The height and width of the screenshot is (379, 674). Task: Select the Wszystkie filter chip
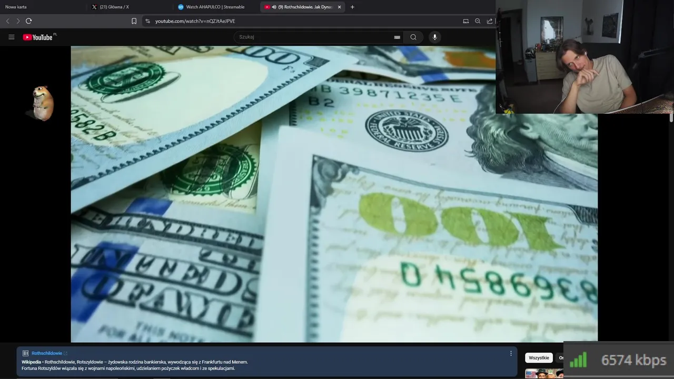[x=539, y=358]
